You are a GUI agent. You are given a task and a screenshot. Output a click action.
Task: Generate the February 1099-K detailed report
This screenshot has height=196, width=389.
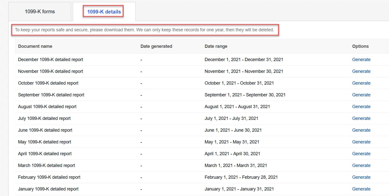(x=361, y=177)
